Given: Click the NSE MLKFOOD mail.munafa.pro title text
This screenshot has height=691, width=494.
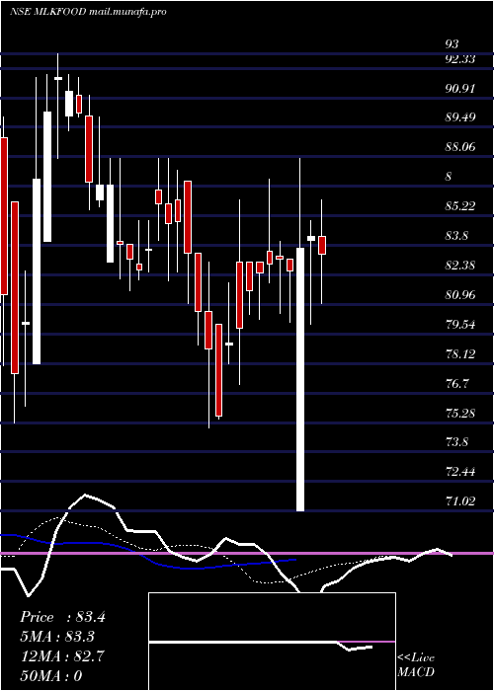Looking at the screenshot, I should coord(88,12).
